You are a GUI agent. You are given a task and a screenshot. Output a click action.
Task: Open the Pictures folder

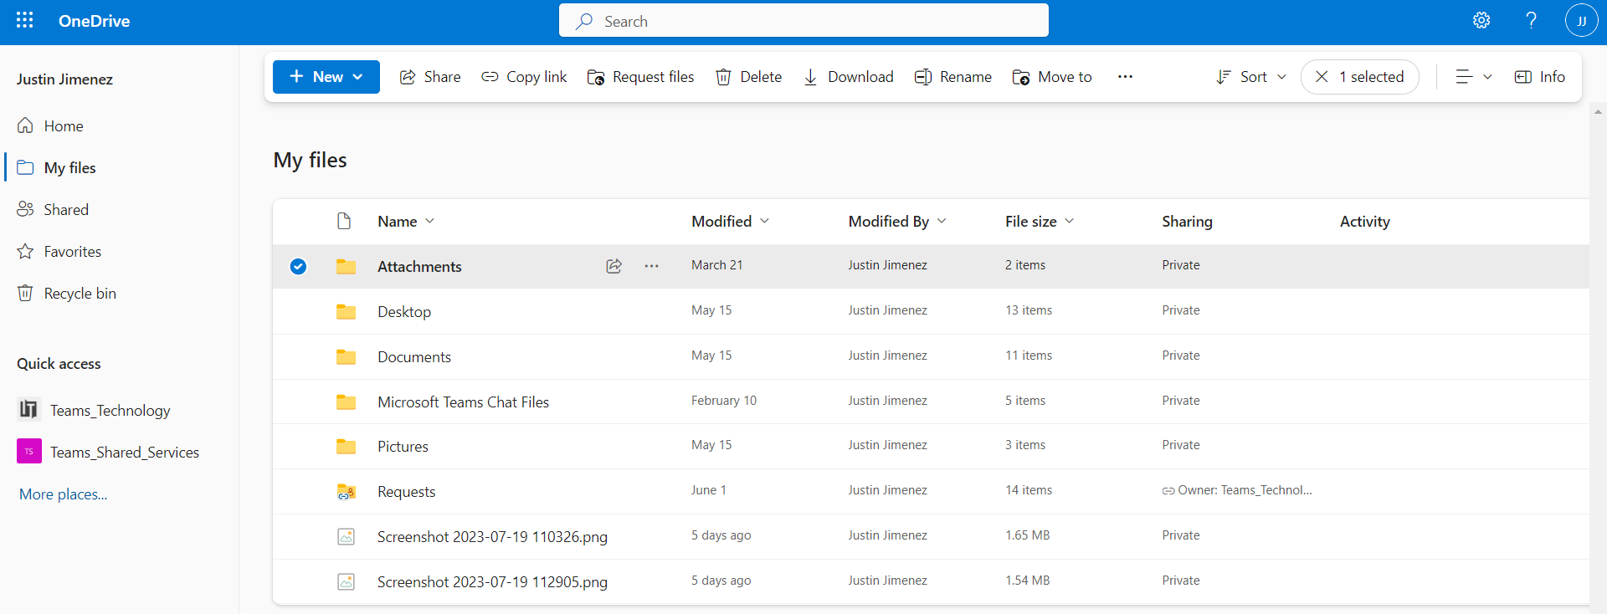(403, 447)
